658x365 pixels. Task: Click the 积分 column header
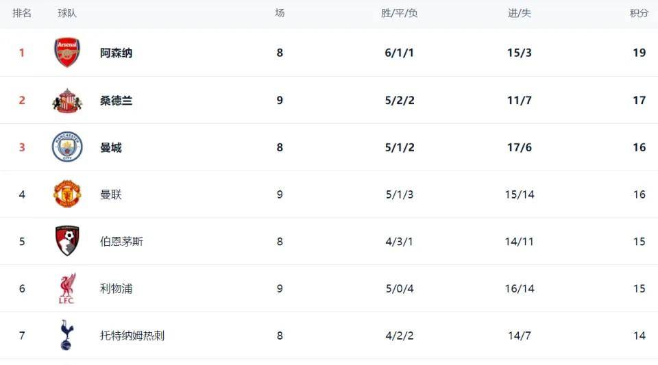click(x=639, y=13)
